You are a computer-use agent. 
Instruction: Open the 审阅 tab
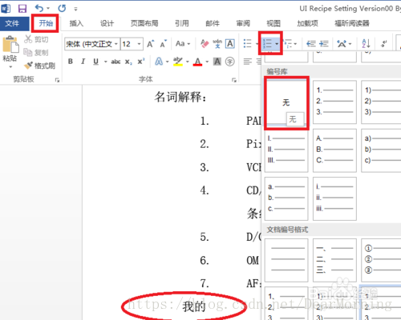tap(243, 23)
